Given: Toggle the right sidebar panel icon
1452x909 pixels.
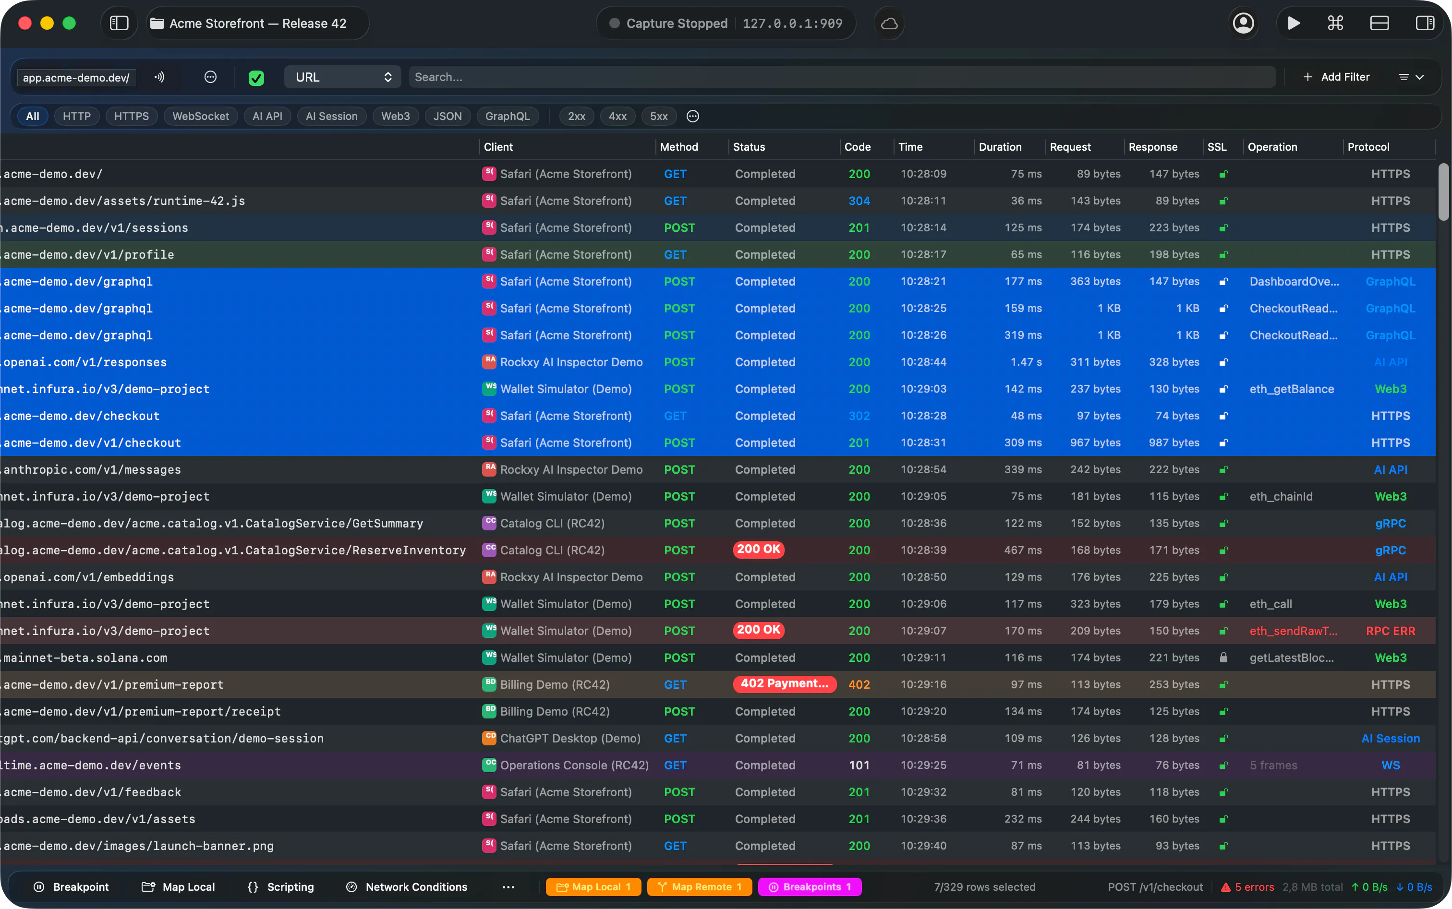Looking at the screenshot, I should click(1424, 24).
